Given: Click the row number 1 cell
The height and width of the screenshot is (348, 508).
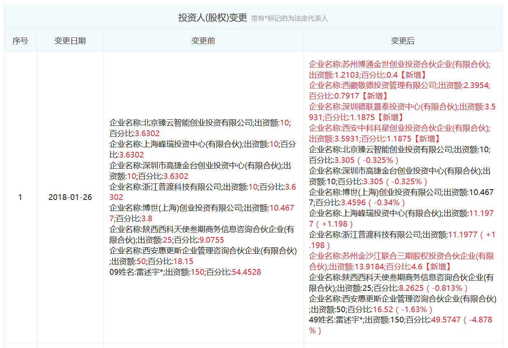Looking at the screenshot, I should point(20,197).
